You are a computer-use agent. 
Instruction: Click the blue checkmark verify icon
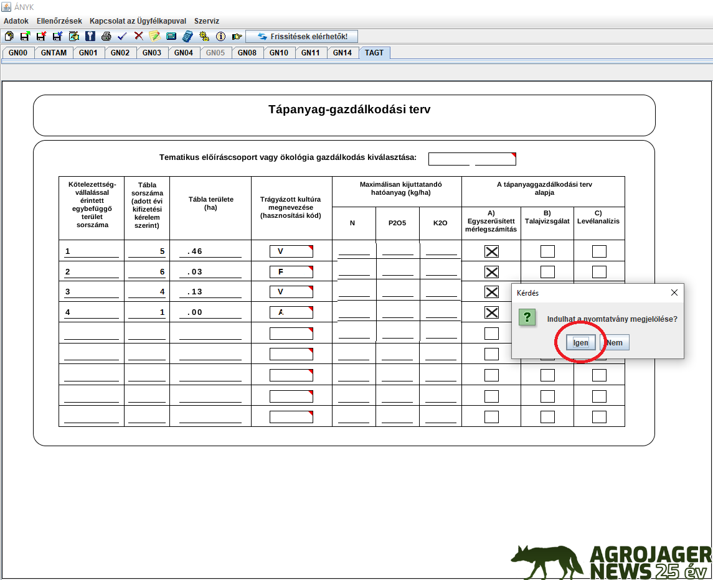[122, 37]
